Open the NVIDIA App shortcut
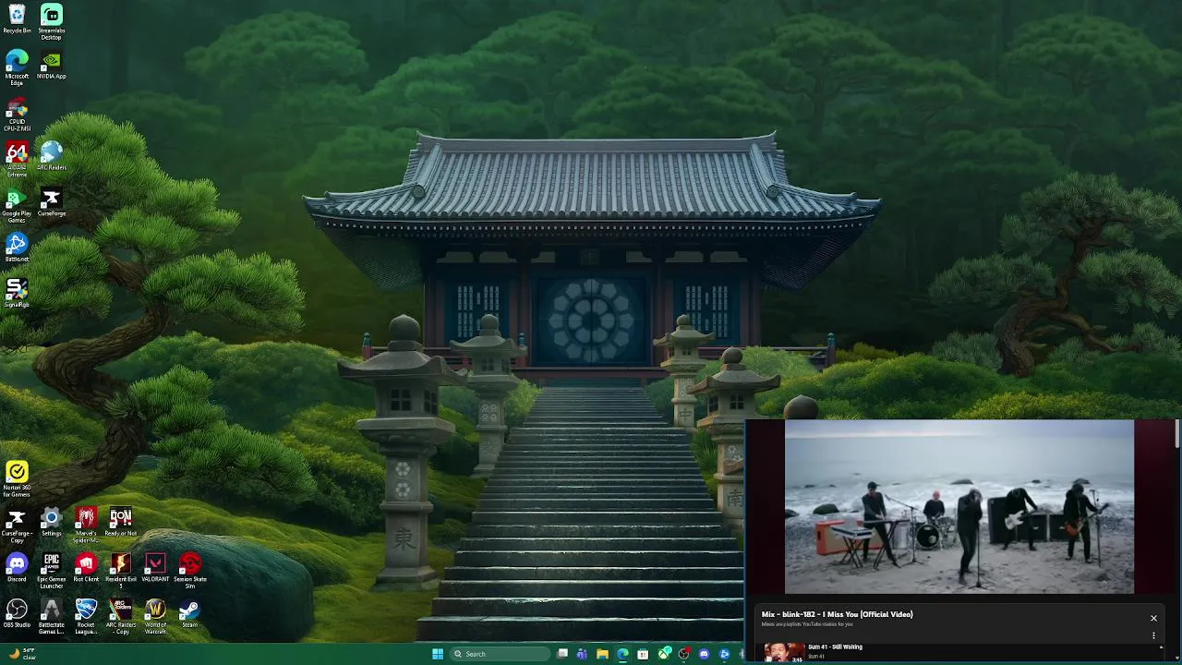The height and width of the screenshot is (665, 1182). (x=52, y=65)
